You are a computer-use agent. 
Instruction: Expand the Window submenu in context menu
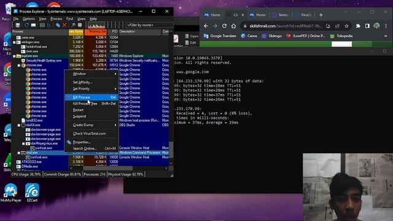pyautogui.click(x=91, y=74)
